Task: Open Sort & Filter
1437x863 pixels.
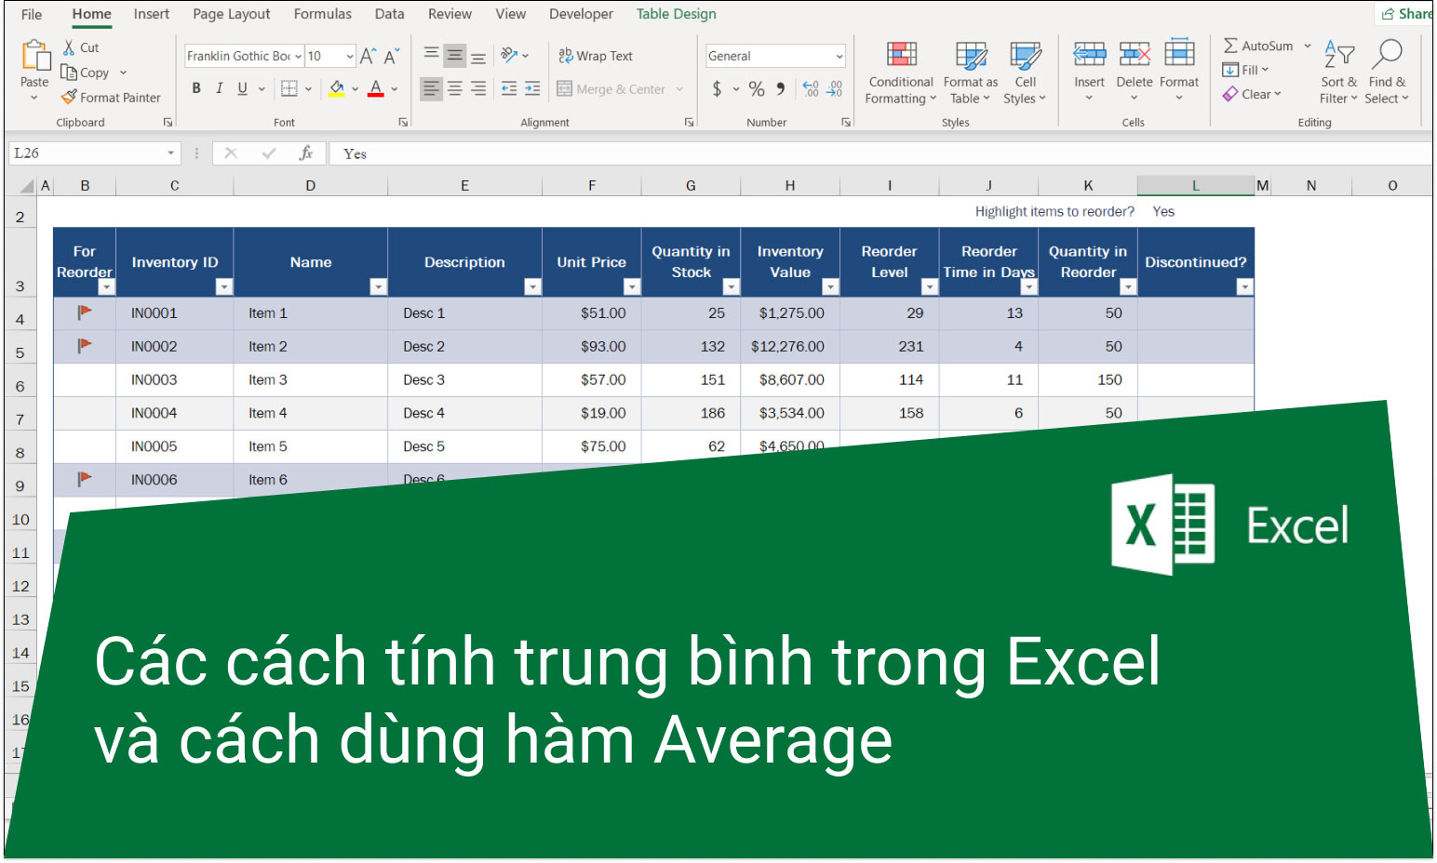Action: click(x=1338, y=73)
